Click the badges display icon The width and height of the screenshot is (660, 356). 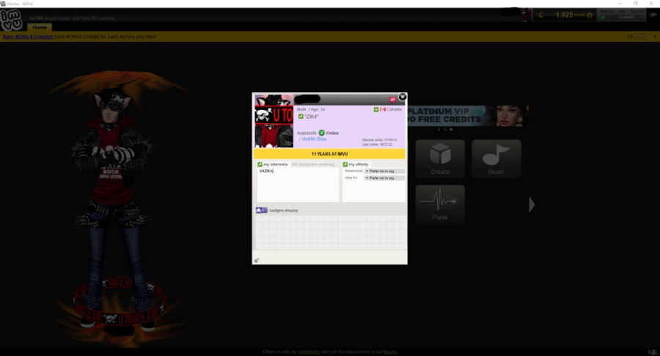tap(261, 210)
